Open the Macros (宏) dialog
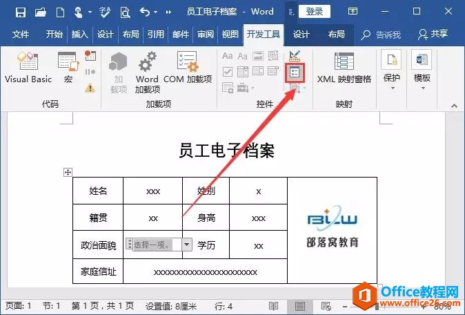 tap(68, 67)
